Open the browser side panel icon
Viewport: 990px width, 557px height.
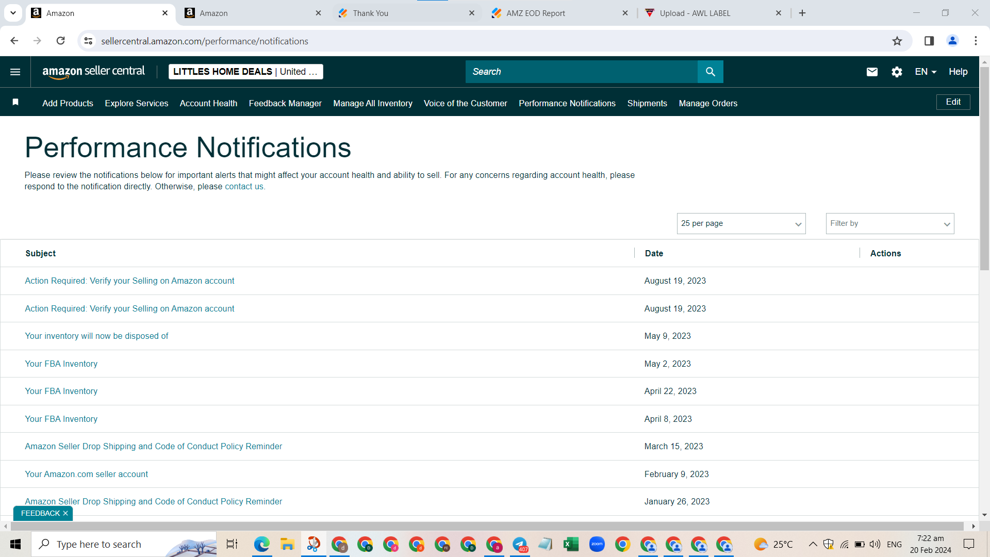[929, 41]
